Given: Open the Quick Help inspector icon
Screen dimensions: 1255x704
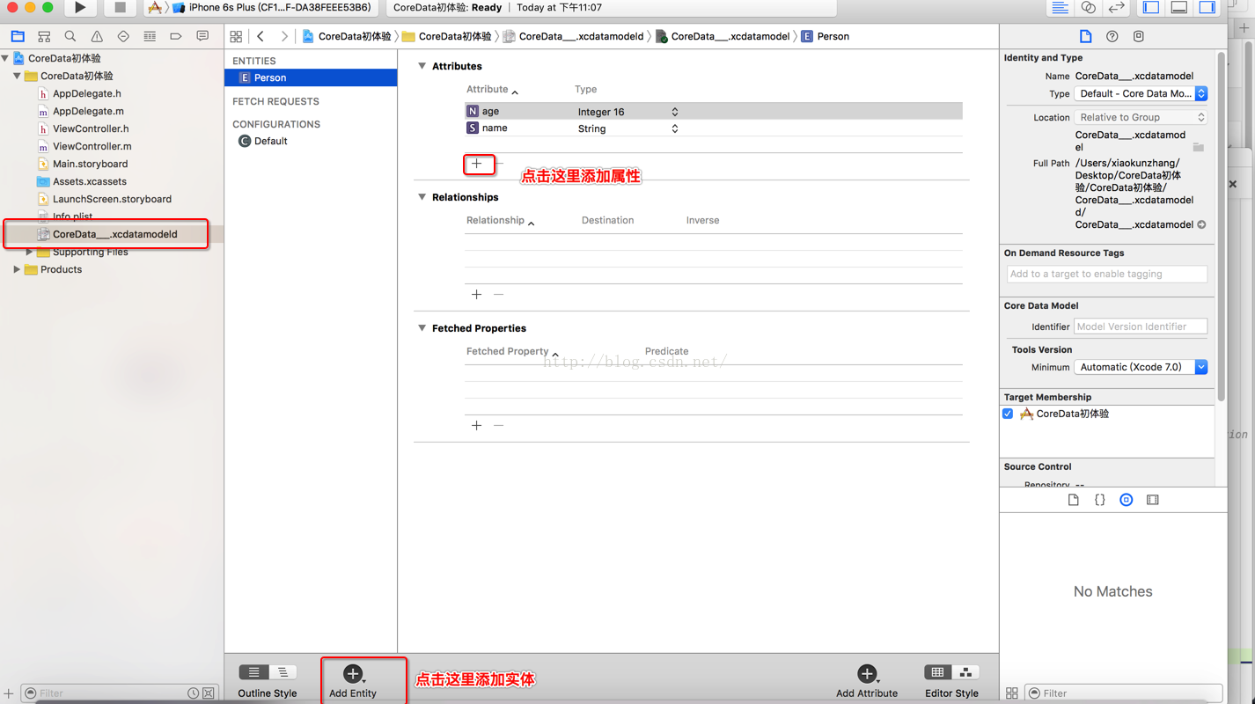Looking at the screenshot, I should click(x=1112, y=37).
